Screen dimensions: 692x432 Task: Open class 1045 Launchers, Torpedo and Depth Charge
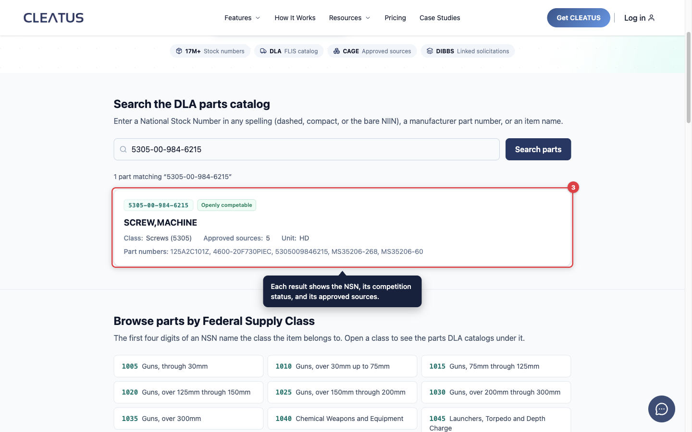tap(496, 420)
